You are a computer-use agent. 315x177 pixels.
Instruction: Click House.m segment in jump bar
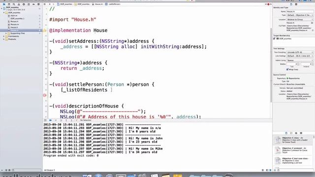tap(97, 4)
